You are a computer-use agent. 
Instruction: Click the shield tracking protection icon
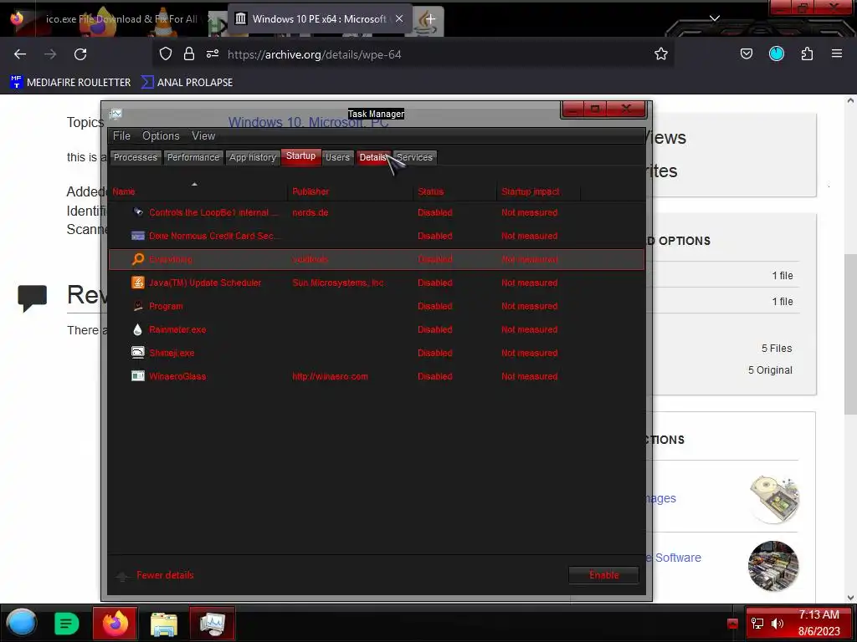166,54
